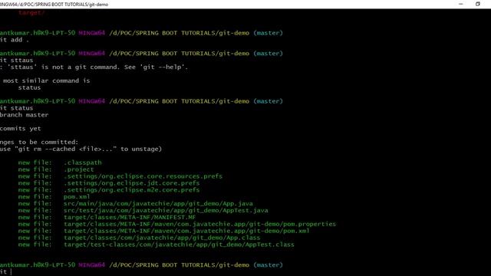
Task: Click the 'it status' command line
Action: coord(17,108)
